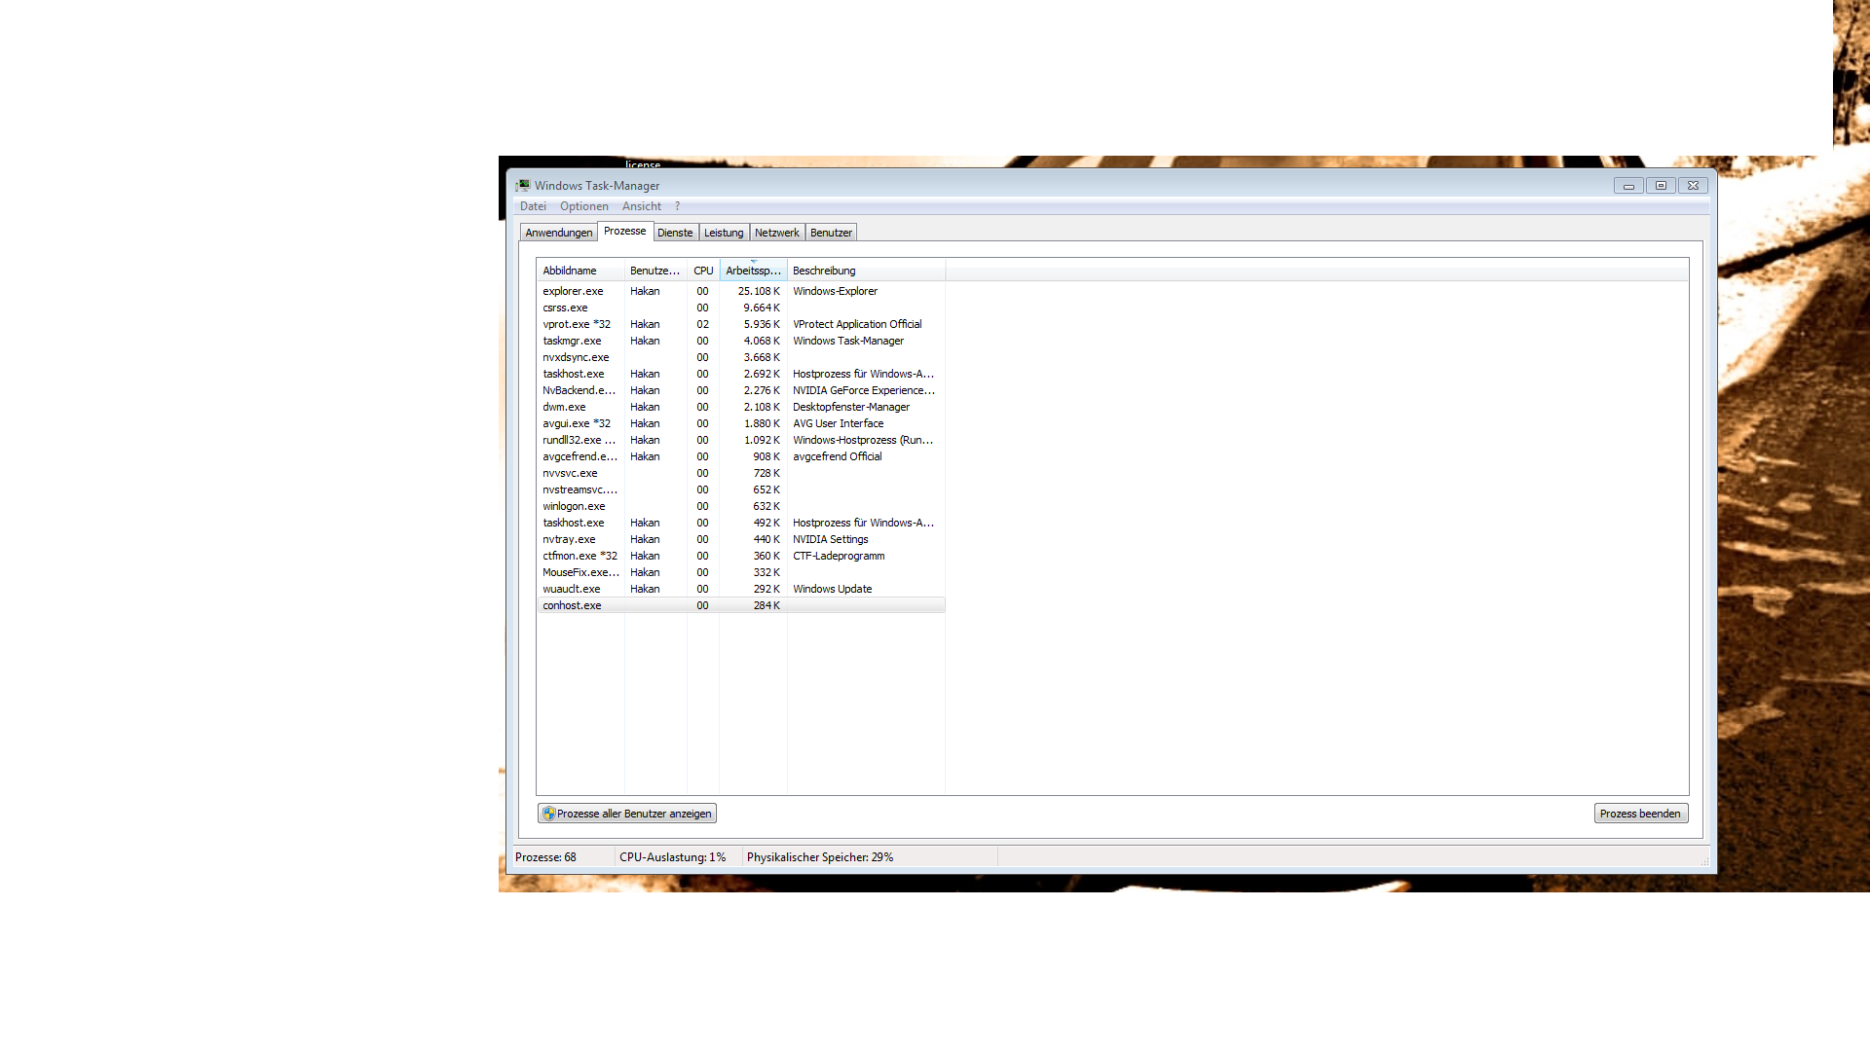Switch to the Netzwerk tab
Screen dimensions: 1870x1051
(776, 233)
